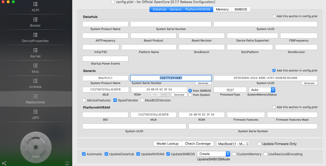The width and height of the screenshot is (326, 166).
Task: Expand the SystemMemoryStatus Auto dropdown
Action: pos(262,90)
